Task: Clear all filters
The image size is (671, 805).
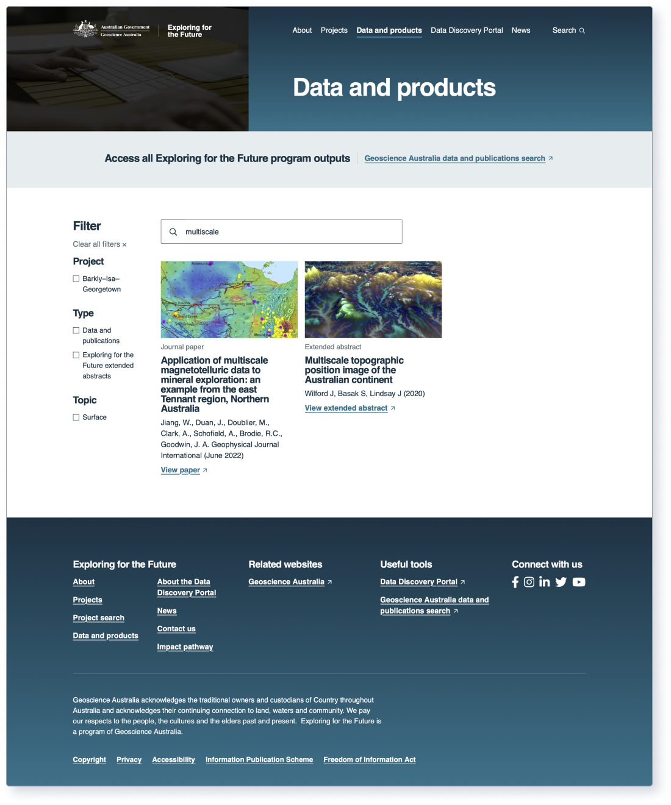Action: [99, 244]
